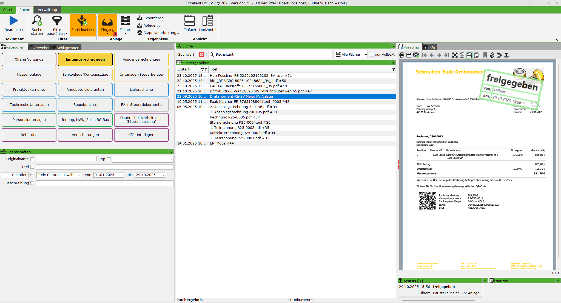
Task: Select the Ausgangsrechnungen category
Action: (141, 59)
